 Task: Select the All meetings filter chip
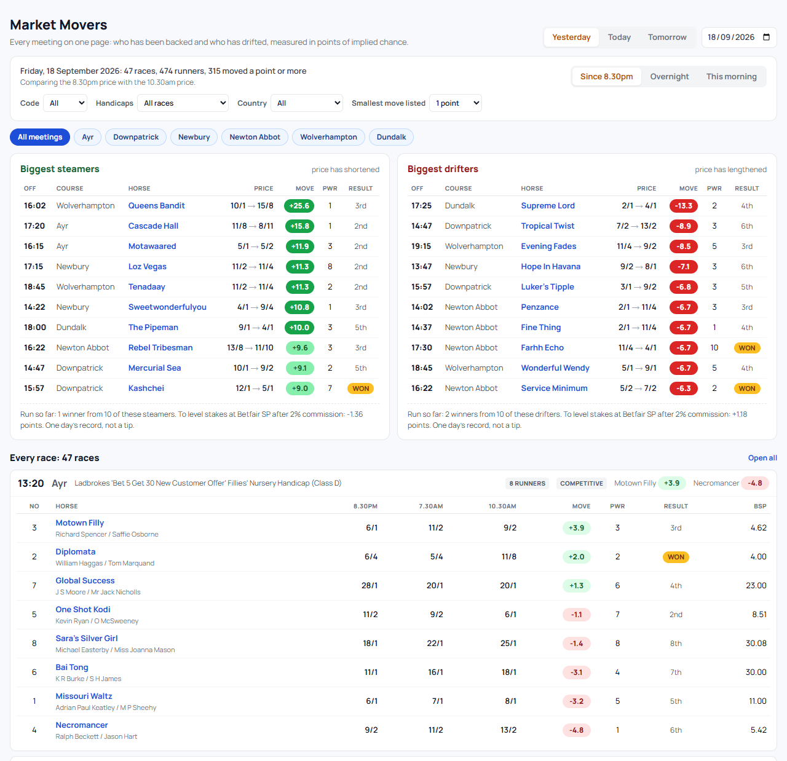coord(40,137)
